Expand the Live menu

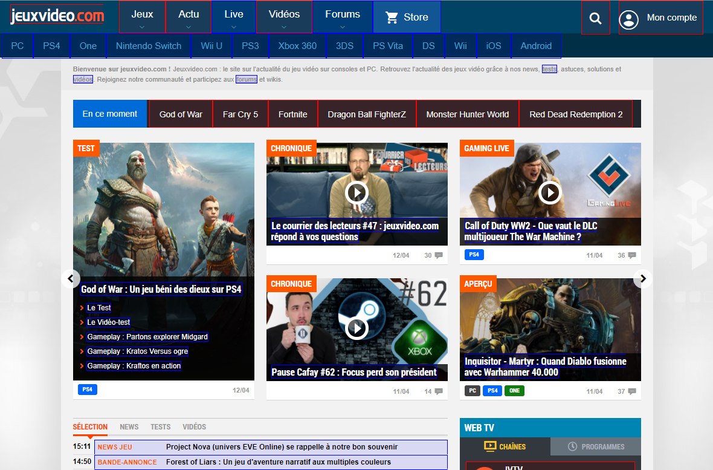coord(234,17)
